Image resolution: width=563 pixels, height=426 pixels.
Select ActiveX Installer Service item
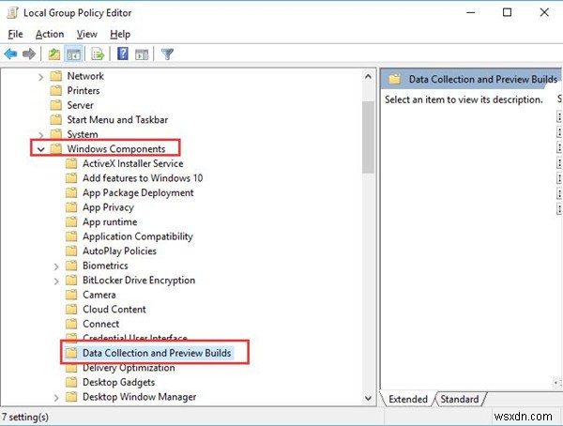point(133,163)
